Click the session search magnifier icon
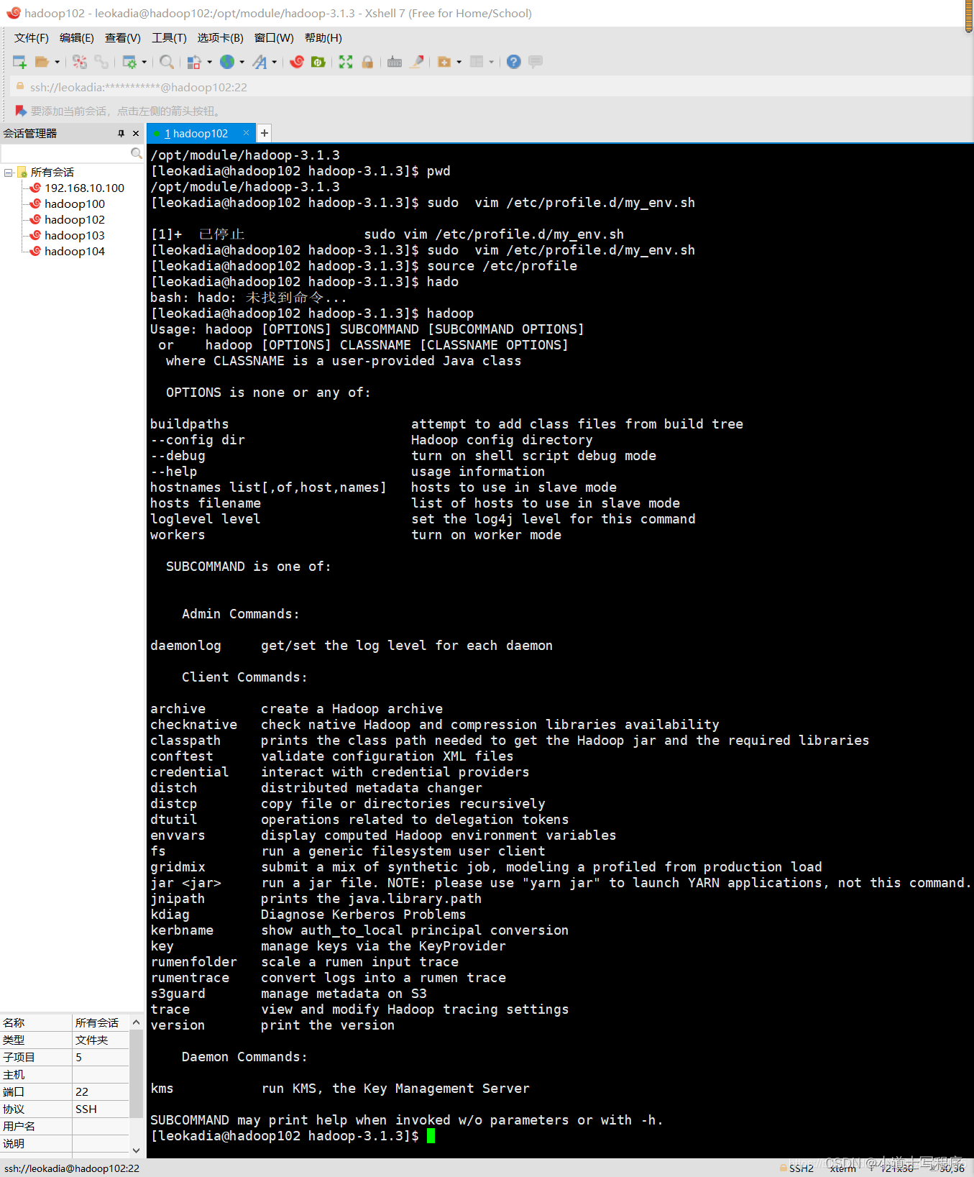The height and width of the screenshot is (1177, 974). pos(137,153)
